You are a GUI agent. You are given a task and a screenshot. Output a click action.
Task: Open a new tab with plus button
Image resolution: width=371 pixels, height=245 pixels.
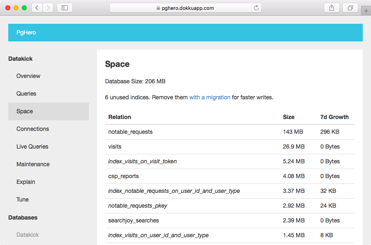366,11
